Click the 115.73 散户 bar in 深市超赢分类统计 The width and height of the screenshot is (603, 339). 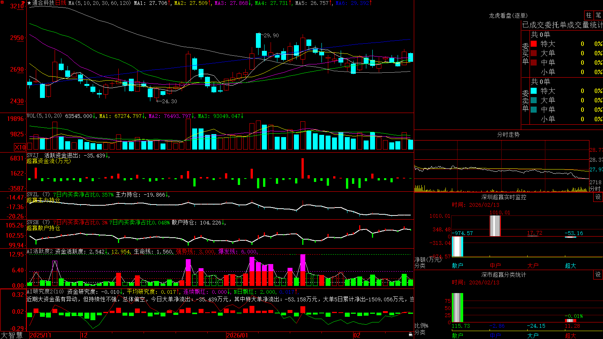tap(458, 308)
